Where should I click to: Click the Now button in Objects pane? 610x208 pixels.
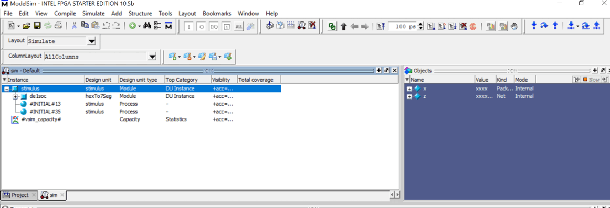(591, 80)
